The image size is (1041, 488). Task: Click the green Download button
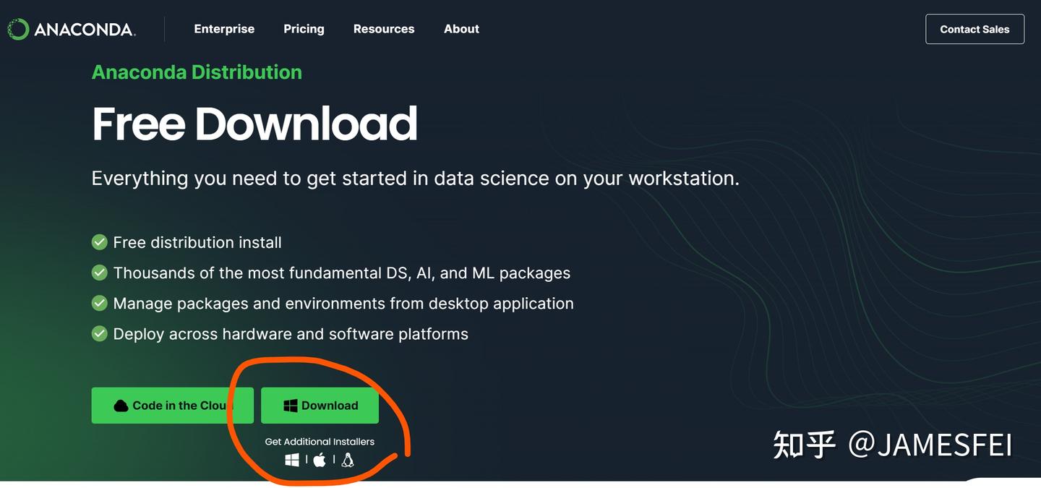coord(320,406)
